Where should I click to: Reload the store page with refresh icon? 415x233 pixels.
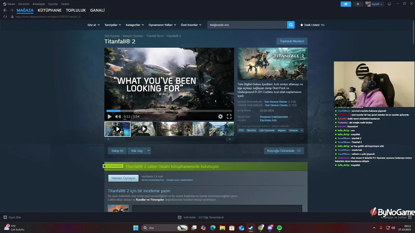pos(5,17)
